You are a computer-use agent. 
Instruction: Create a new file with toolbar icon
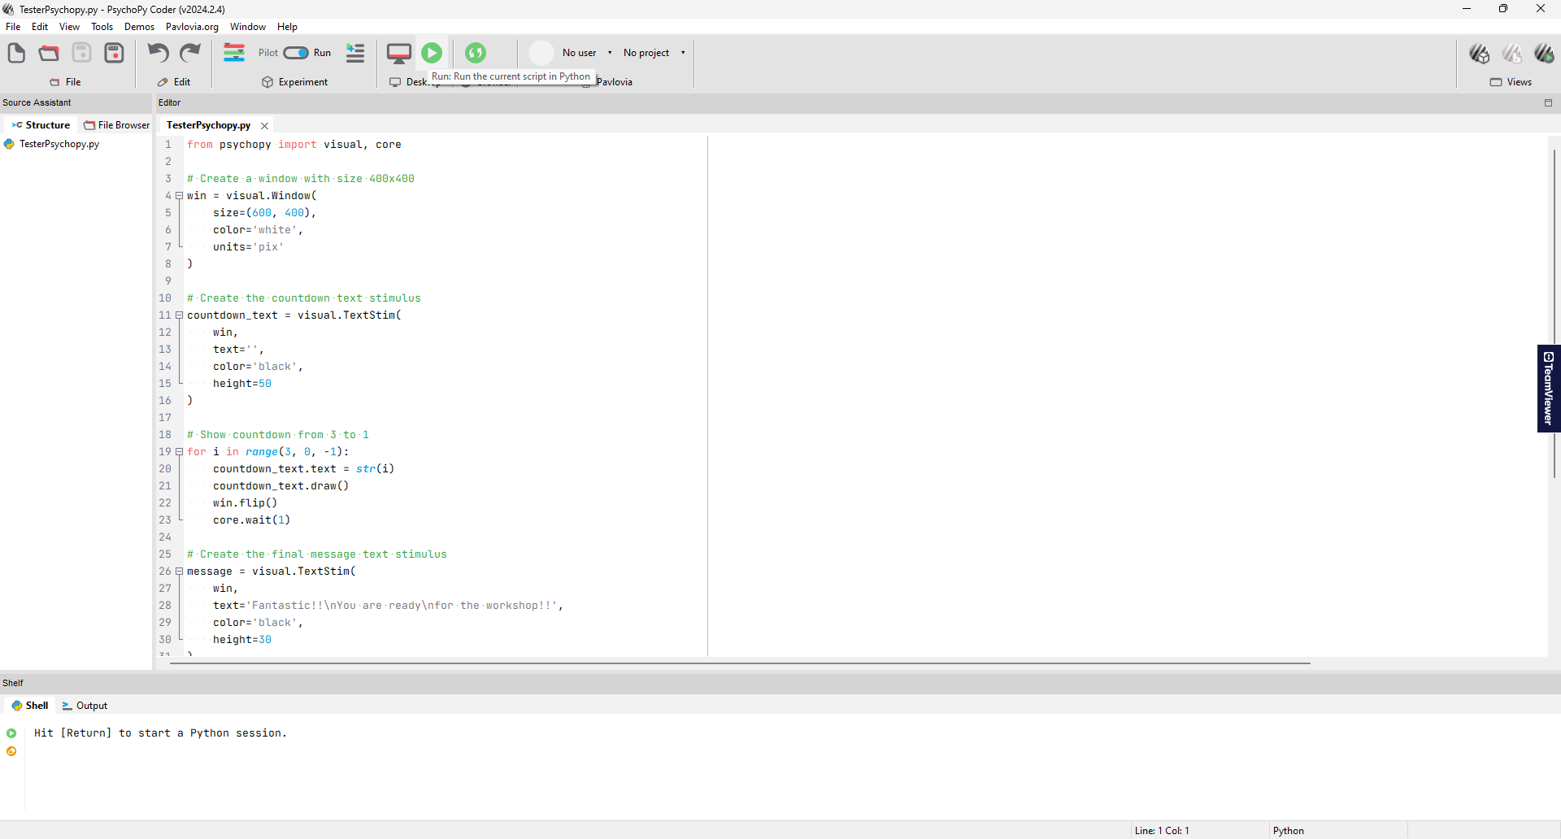tap(16, 54)
